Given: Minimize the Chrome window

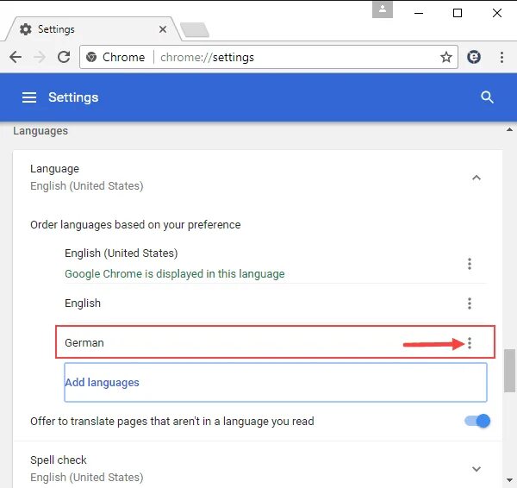Looking at the screenshot, I should tap(419, 13).
